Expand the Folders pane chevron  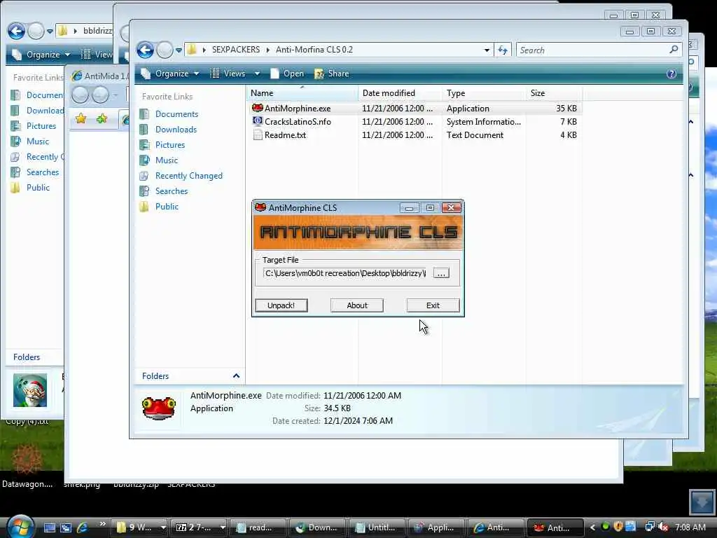[x=236, y=375]
